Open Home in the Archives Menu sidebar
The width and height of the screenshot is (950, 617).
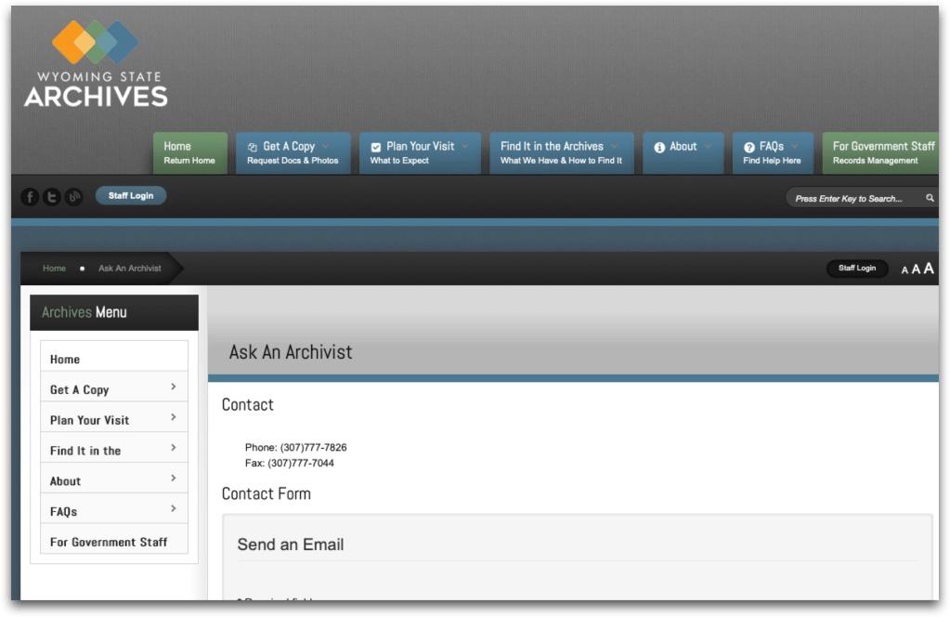(x=114, y=359)
